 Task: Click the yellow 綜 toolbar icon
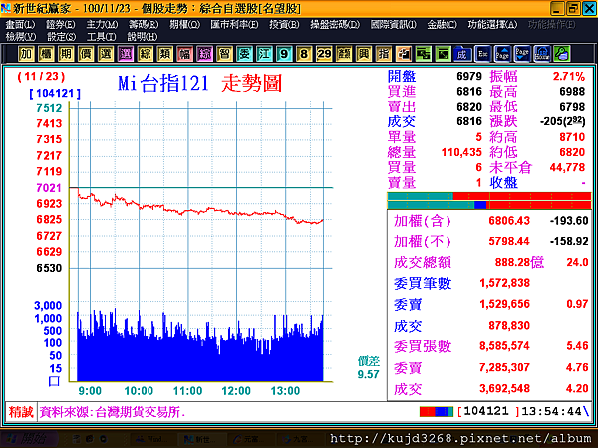[145, 54]
